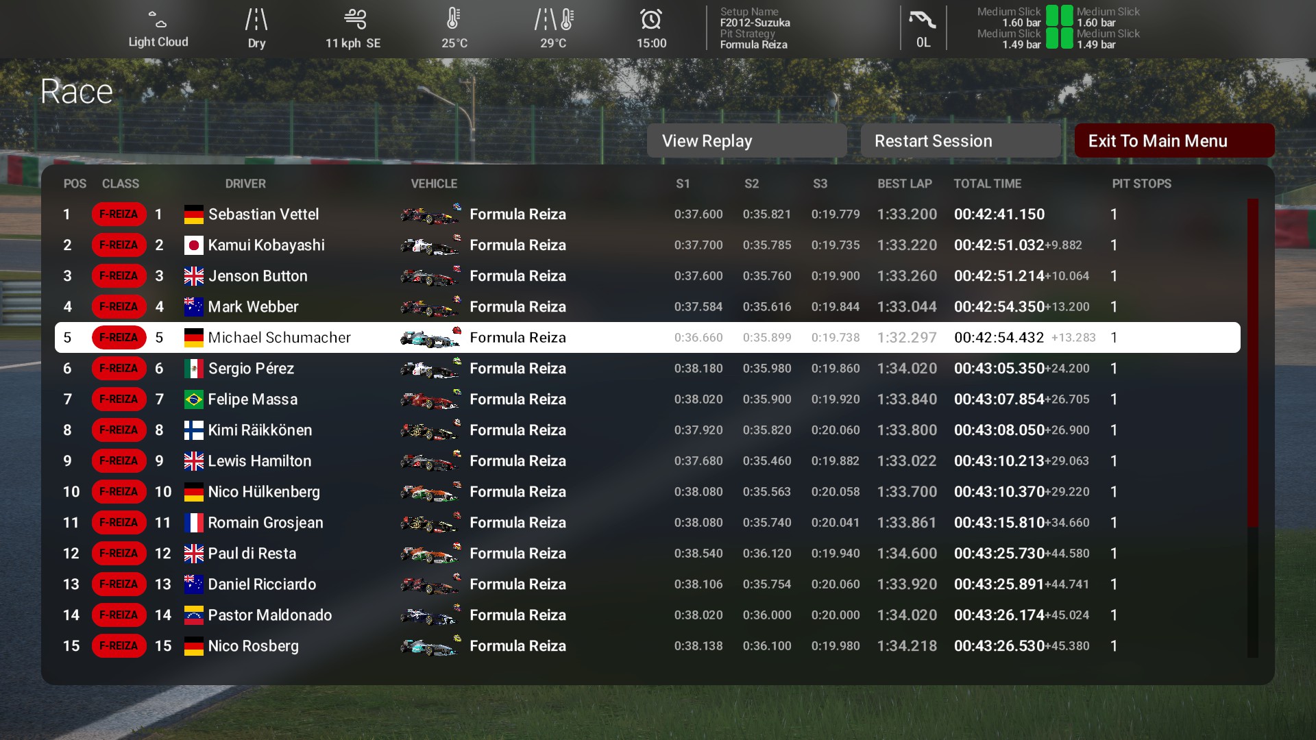
Task: Click the UK flag beside Jenson Button
Action: pyautogui.click(x=194, y=276)
